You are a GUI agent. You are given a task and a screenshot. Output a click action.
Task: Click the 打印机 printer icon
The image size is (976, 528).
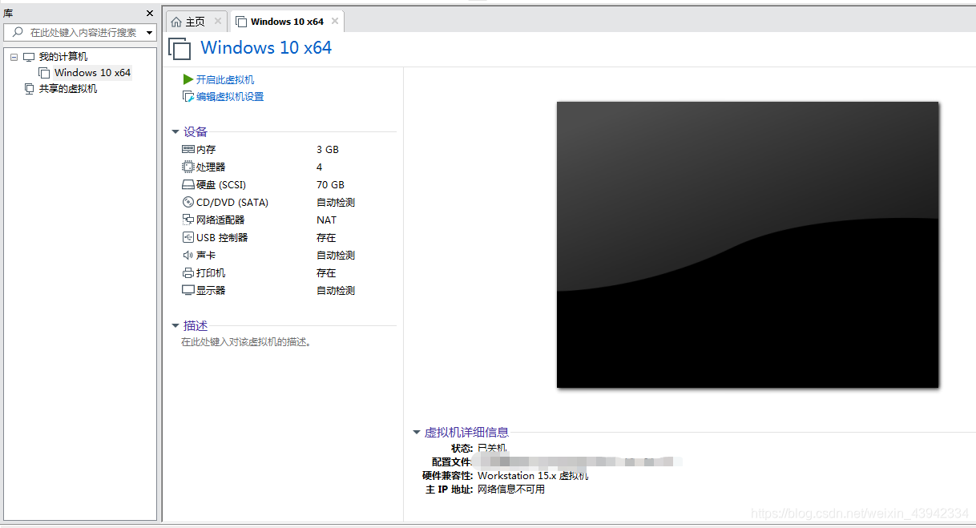pos(188,273)
